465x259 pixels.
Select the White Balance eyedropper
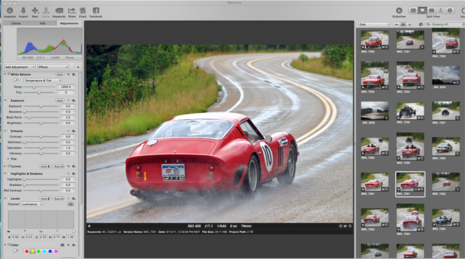(16, 81)
